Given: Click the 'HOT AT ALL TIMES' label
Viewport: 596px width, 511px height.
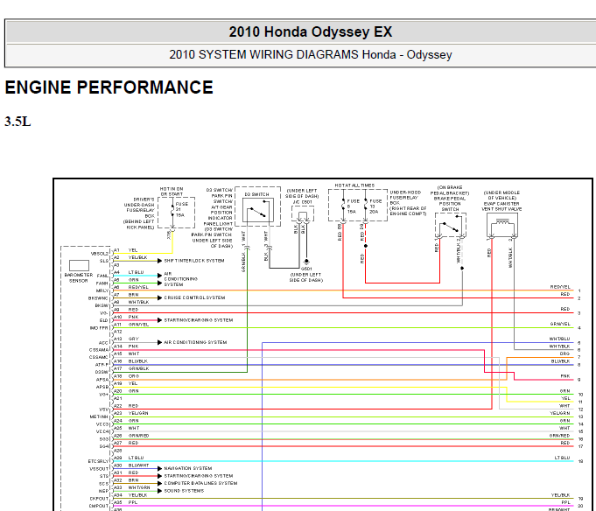Looking at the screenshot, I should (354, 185).
